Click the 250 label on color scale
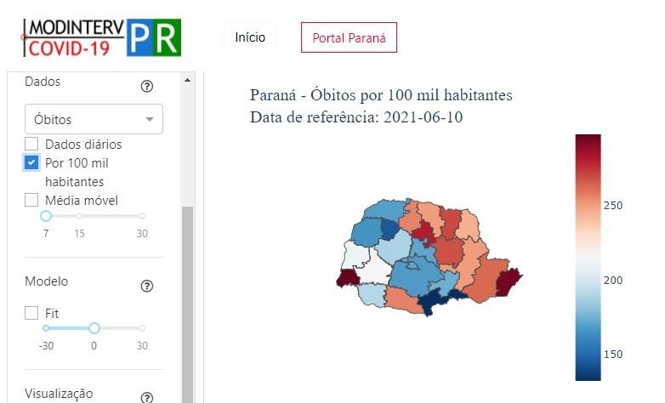The width and height of the screenshot is (665, 403). tap(613, 205)
